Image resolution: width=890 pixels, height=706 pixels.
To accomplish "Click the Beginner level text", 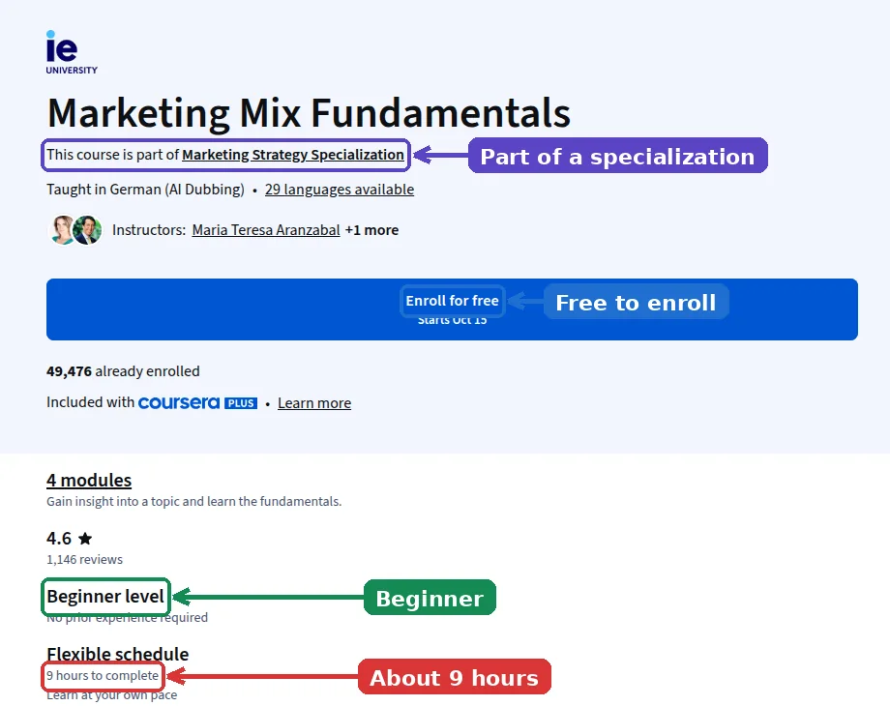I will point(105,597).
